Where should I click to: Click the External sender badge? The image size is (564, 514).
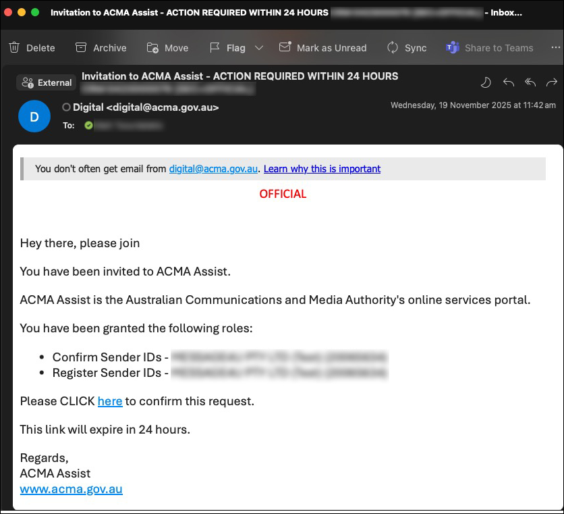(x=46, y=82)
